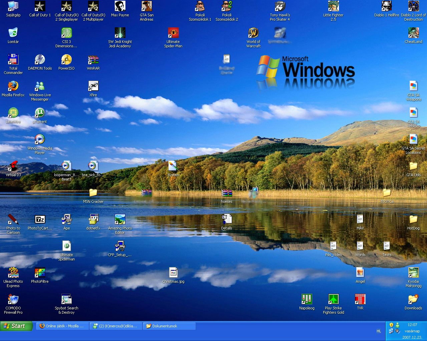Open the PhotoFiltre shortcut
This screenshot has width=427, height=341.
click(x=40, y=276)
